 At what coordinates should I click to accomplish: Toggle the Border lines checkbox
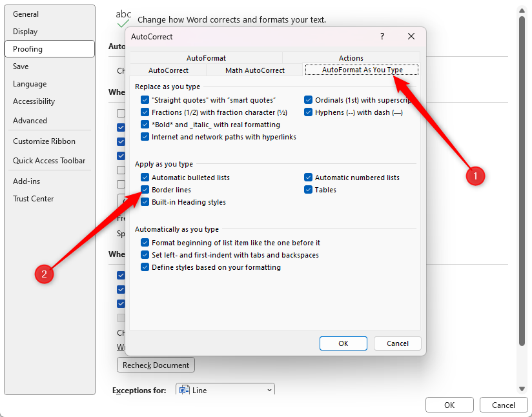pos(144,189)
